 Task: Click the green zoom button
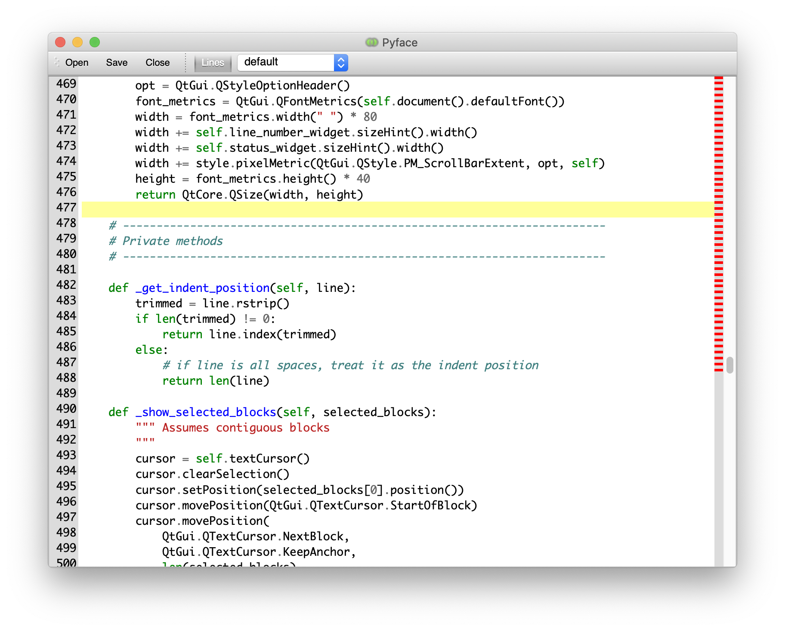tap(95, 42)
